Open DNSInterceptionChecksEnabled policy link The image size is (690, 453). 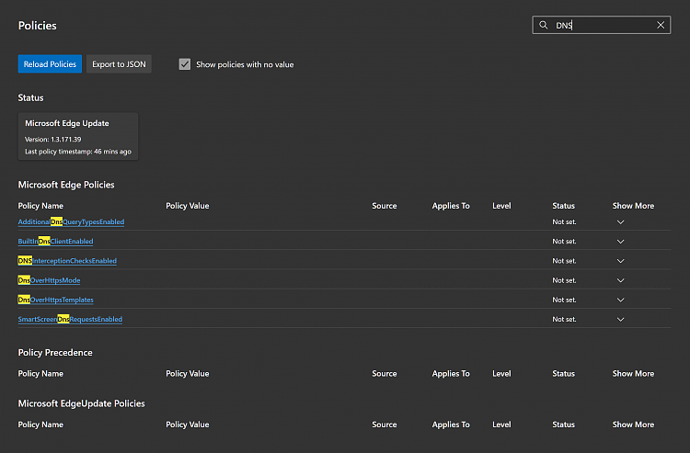point(67,261)
